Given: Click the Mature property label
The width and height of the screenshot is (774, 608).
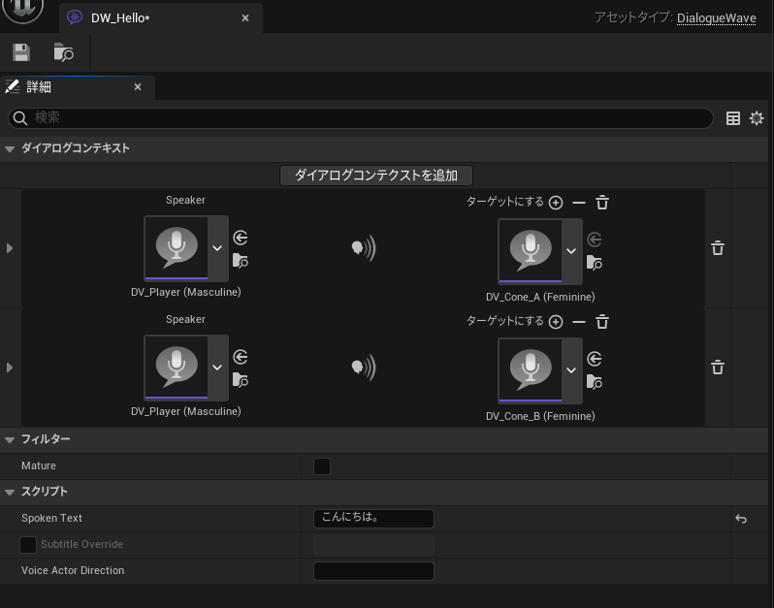Looking at the screenshot, I should (39, 465).
